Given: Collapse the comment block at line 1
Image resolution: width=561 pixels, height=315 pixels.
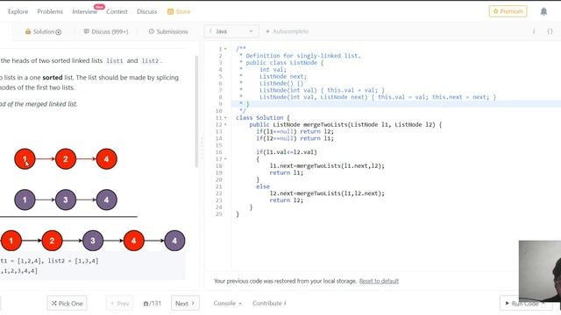Looking at the screenshot, I should 225,49.
